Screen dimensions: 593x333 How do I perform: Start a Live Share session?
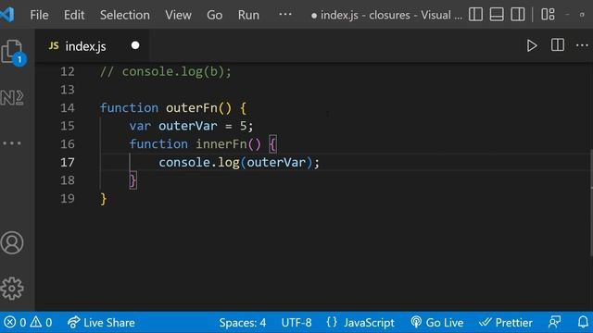point(101,323)
